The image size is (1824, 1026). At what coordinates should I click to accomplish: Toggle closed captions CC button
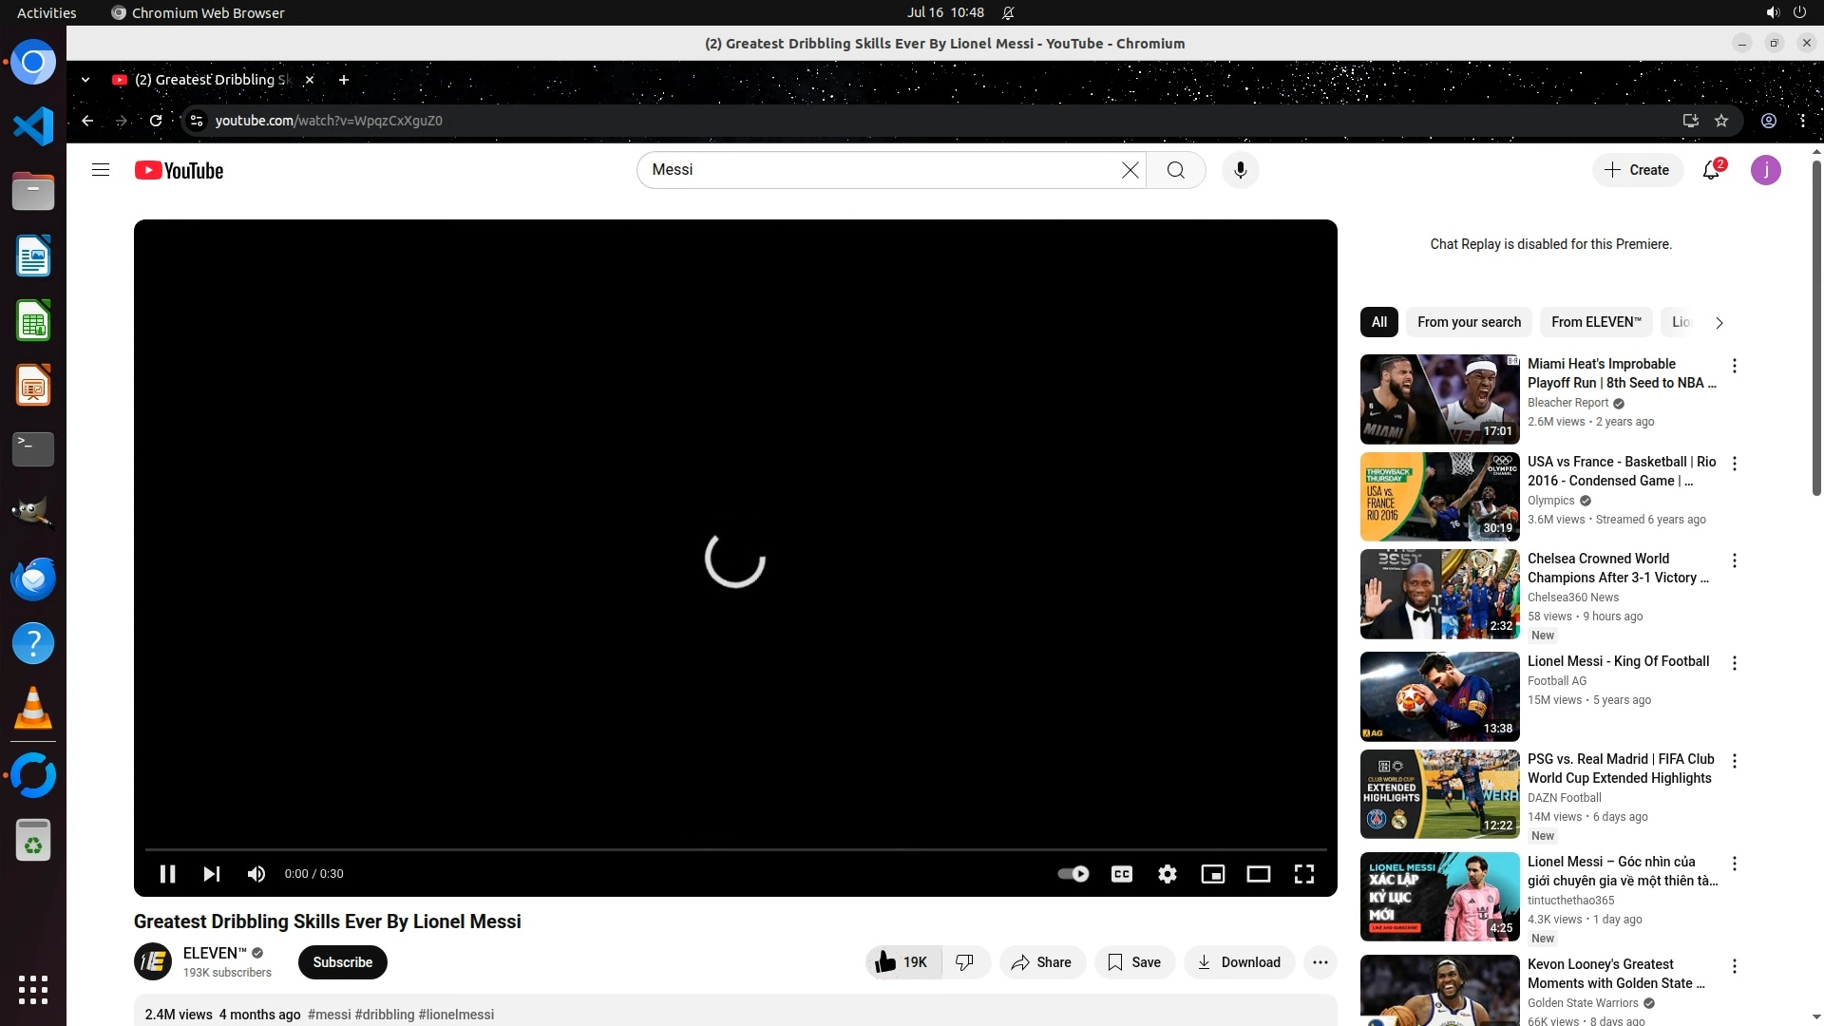(x=1122, y=874)
